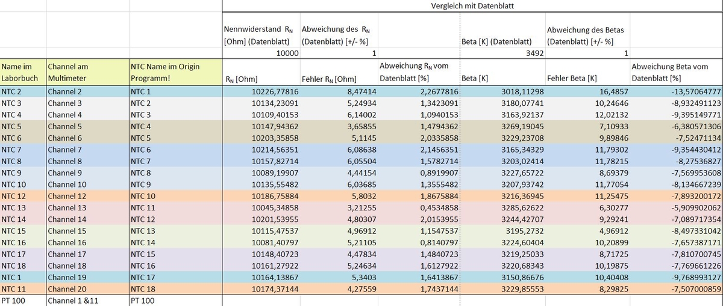This screenshot has width=723, height=306.
Task: Click the Beta value 3018,11298
Action: coord(502,92)
